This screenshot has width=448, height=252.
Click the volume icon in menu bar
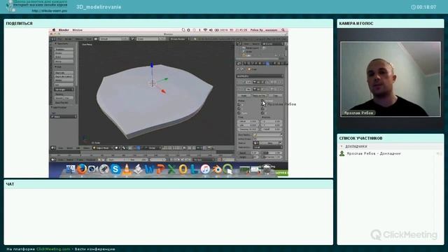[211, 30]
